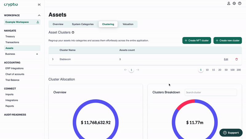Viewport: 246px width, 139px height.
Task: Open the help question mark icon
Action: (x=240, y=3)
